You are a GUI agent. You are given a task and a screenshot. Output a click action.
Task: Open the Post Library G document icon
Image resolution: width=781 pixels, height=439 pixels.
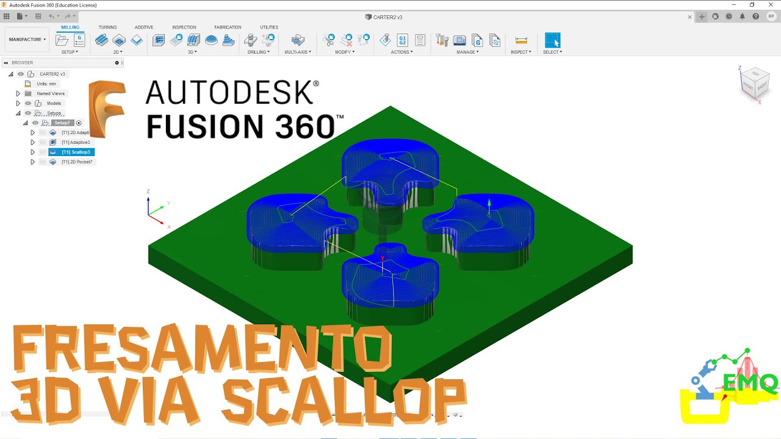pos(478,40)
